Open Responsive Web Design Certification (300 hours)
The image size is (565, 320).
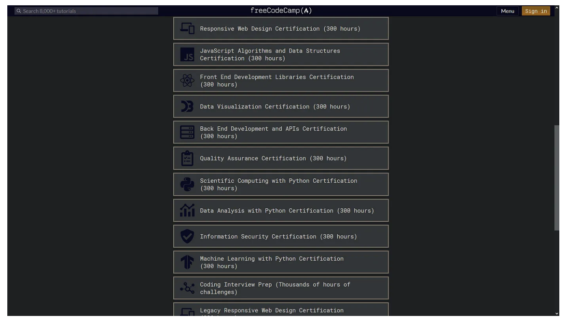[x=281, y=28]
